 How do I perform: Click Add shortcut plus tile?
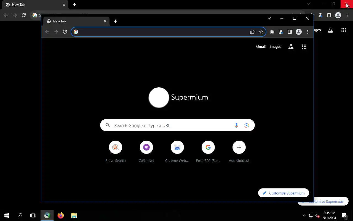(x=239, y=151)
